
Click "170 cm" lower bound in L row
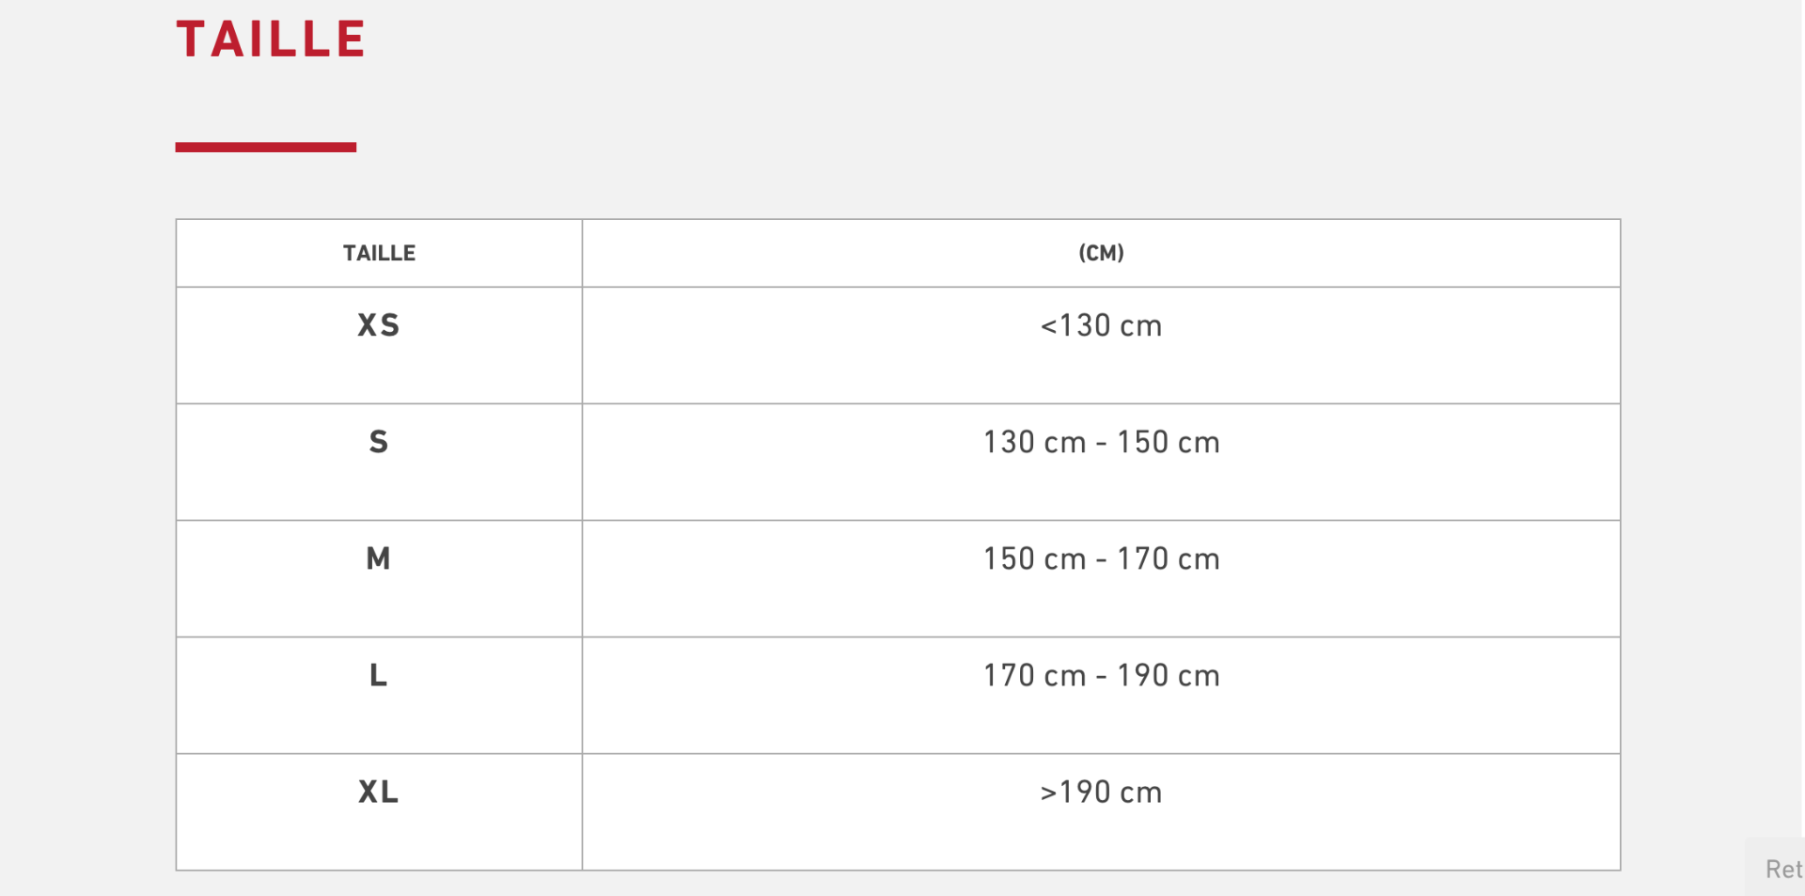(x=1034, y=675)
